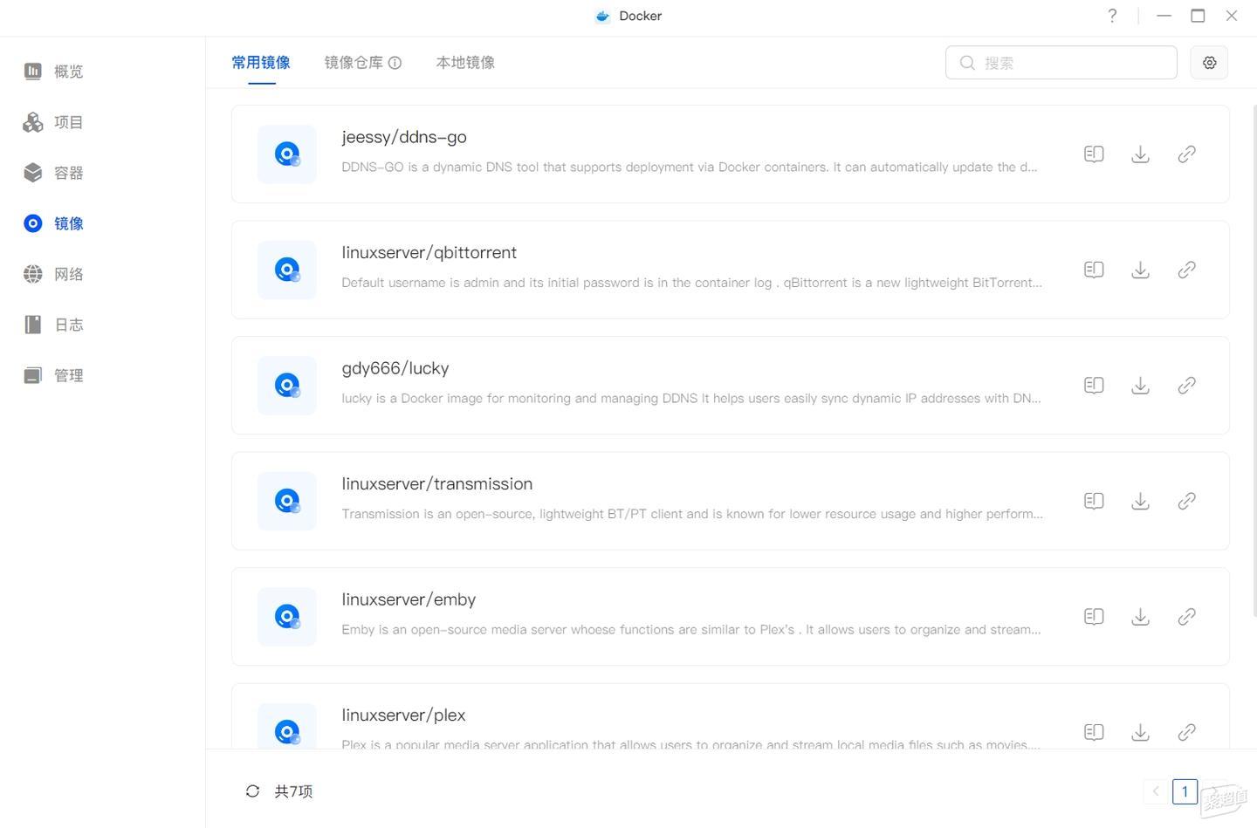Open the 项目 projects section
This screenshot has width=1257, height=828.
point(54,122)
